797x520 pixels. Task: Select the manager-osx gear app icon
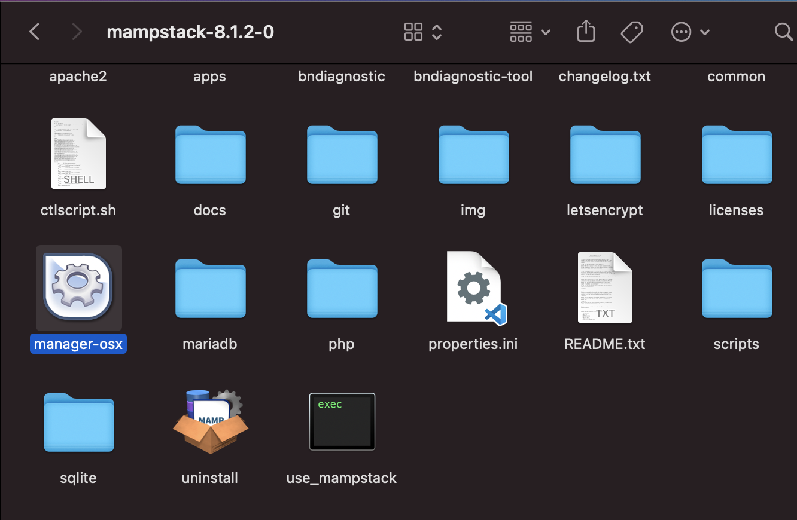click(x=78, y=287)
